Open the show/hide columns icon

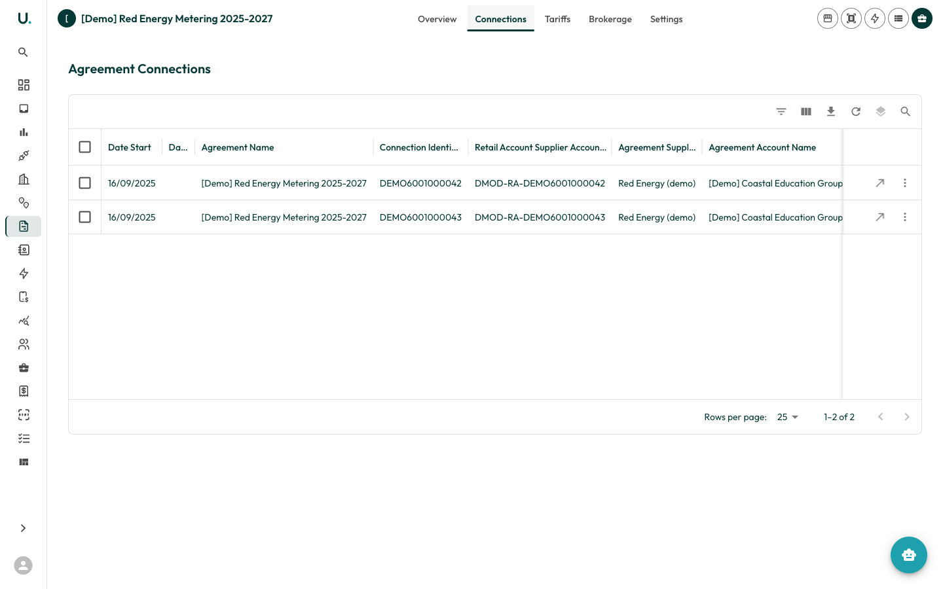coord(806,112)
